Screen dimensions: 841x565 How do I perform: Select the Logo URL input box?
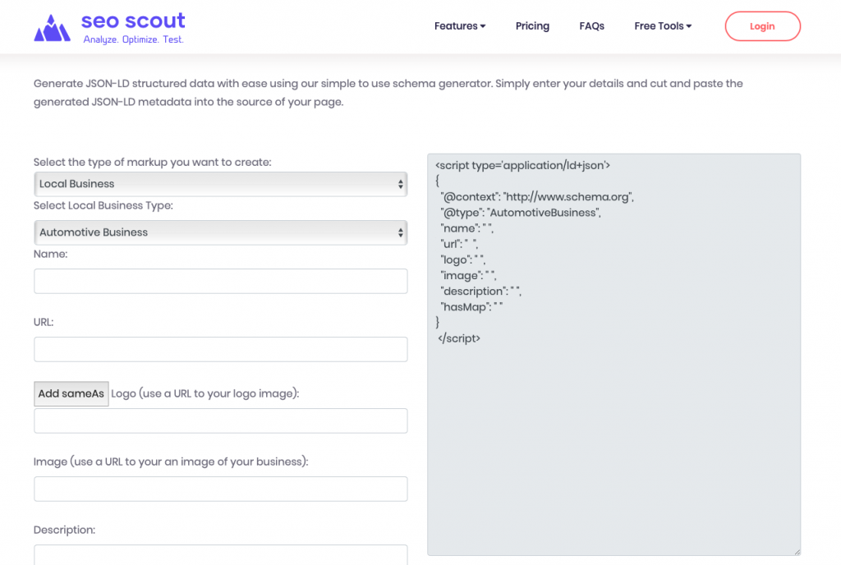[x=220, y=420]
